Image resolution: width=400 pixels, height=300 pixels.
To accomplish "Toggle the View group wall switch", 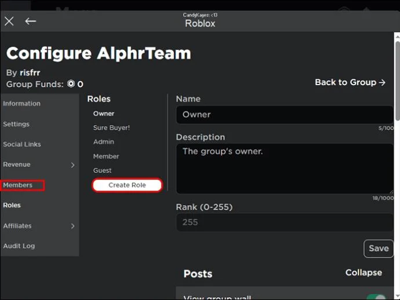I will [377, 297].
